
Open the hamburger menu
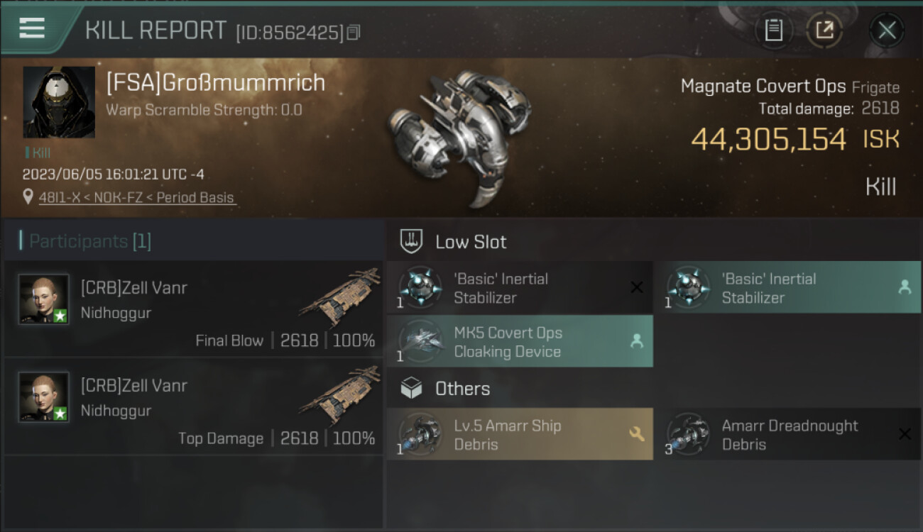(x=32, y=28)
